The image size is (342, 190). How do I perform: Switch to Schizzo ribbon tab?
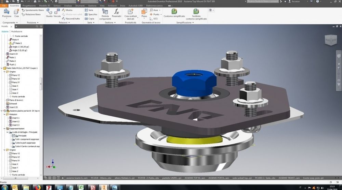click(57, 6)
